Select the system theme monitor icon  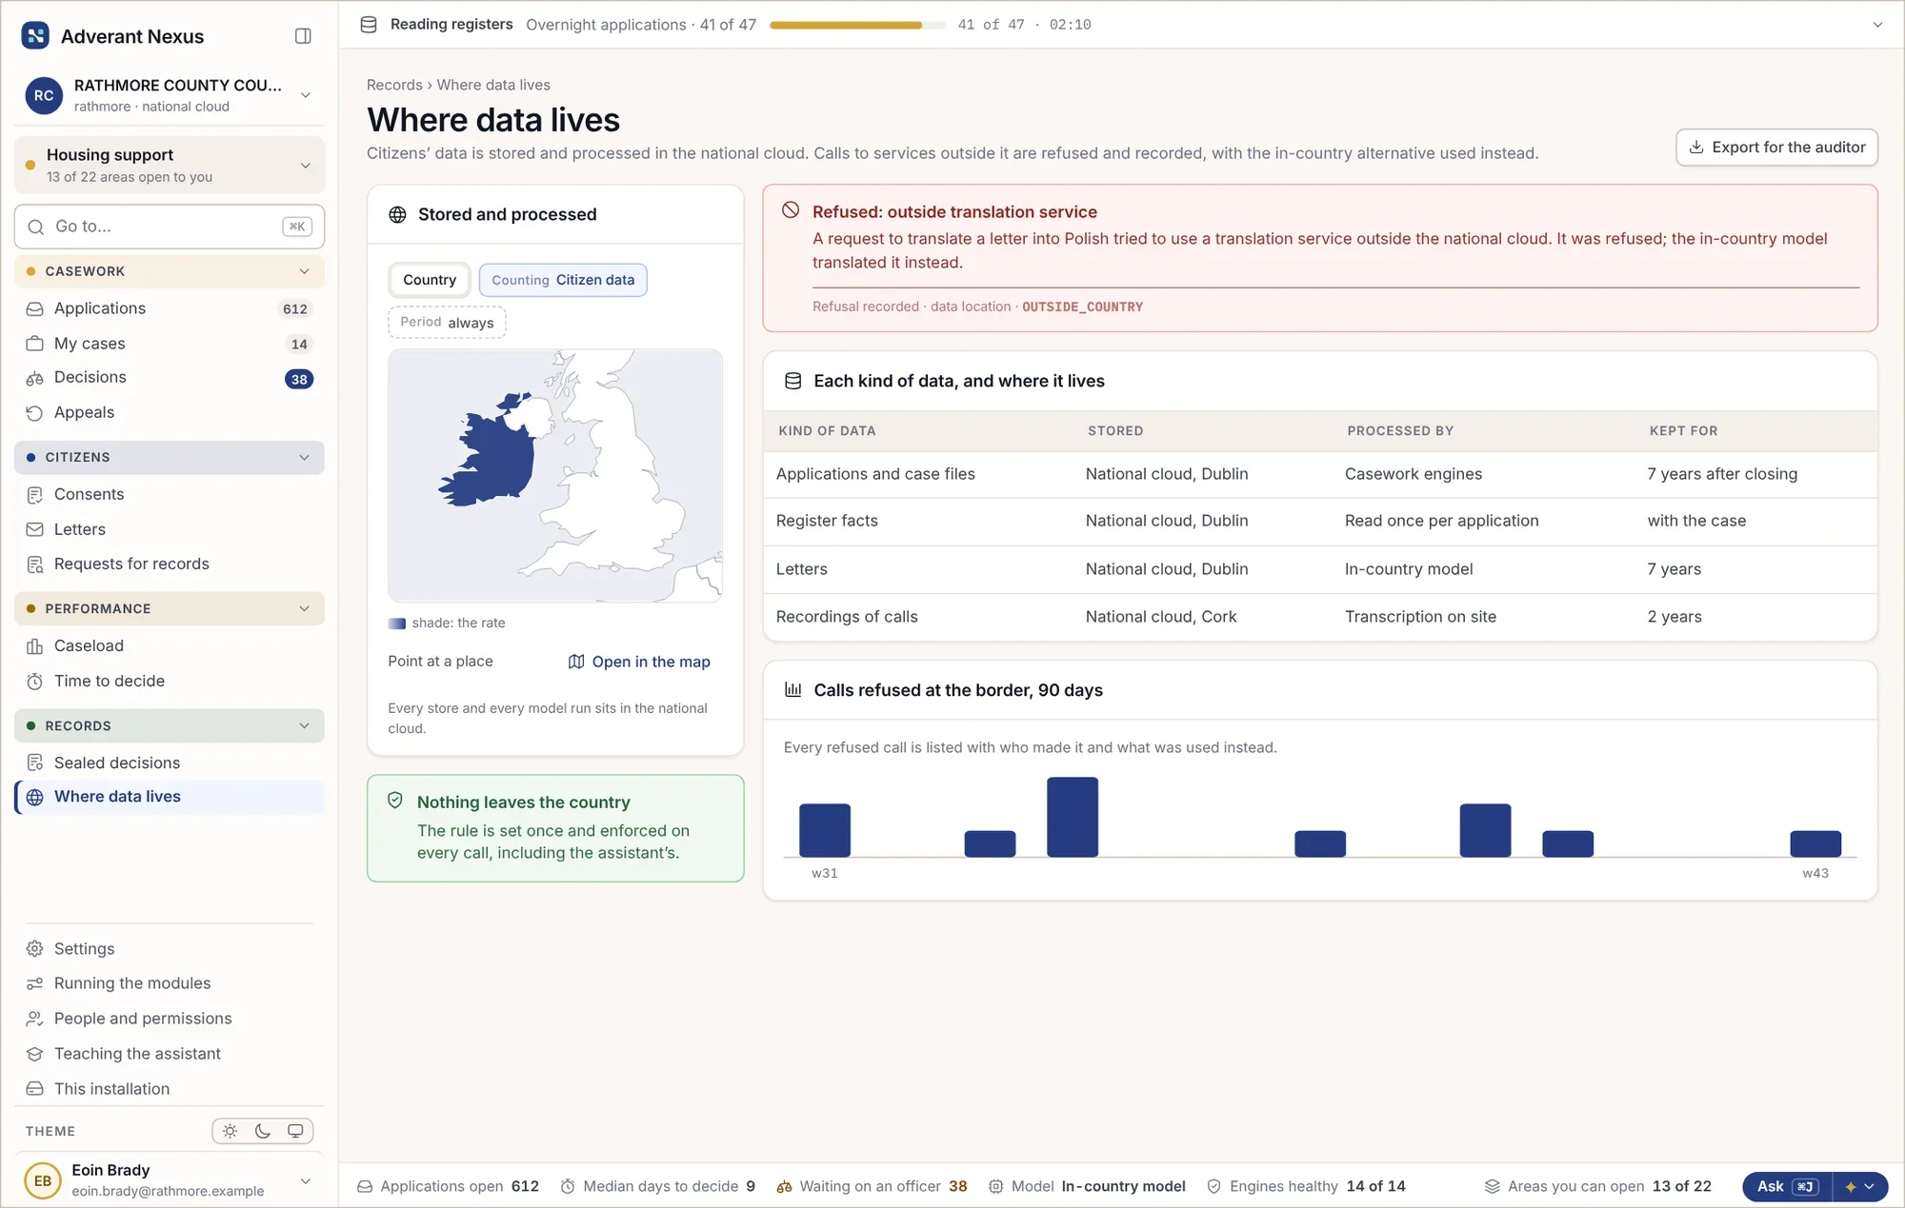click(x=295, y=1131)
